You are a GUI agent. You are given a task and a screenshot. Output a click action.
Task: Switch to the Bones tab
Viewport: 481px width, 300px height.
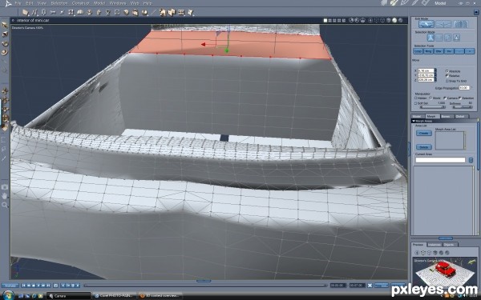click(x=446, y=116)
